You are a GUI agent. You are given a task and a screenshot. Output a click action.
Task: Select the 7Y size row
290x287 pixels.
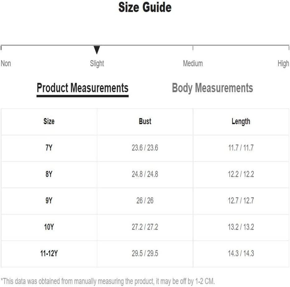(145, 148)
